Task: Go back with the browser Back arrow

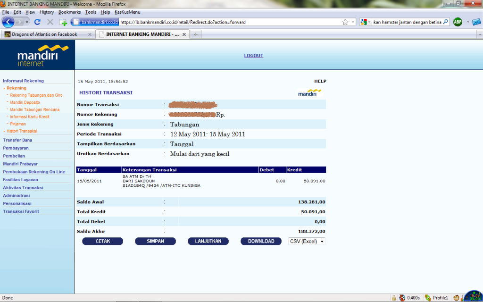Action: click(x=8, y=22)
